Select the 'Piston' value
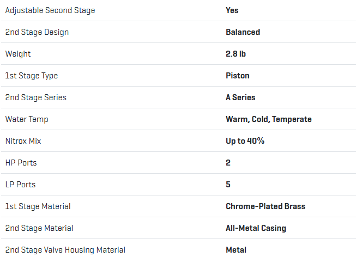The height and width of the screenshot is (263, 356). pyautogui.click(x=238, y=76)
